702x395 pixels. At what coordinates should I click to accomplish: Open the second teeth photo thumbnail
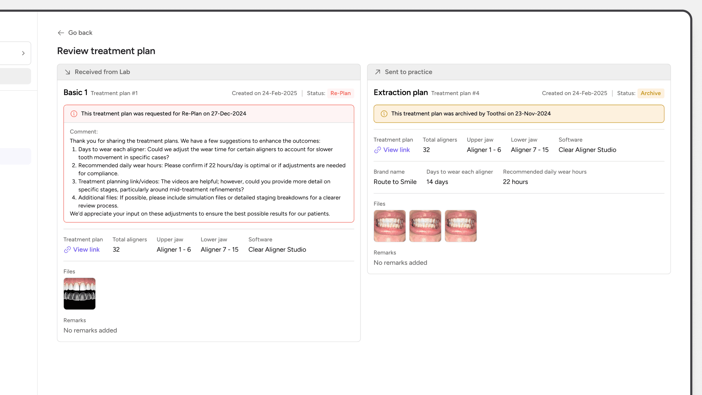[x=425, y=226]
